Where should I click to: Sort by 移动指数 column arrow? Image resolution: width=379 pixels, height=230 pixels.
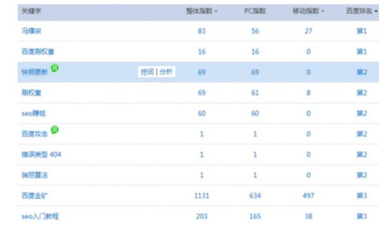(323, 11)
